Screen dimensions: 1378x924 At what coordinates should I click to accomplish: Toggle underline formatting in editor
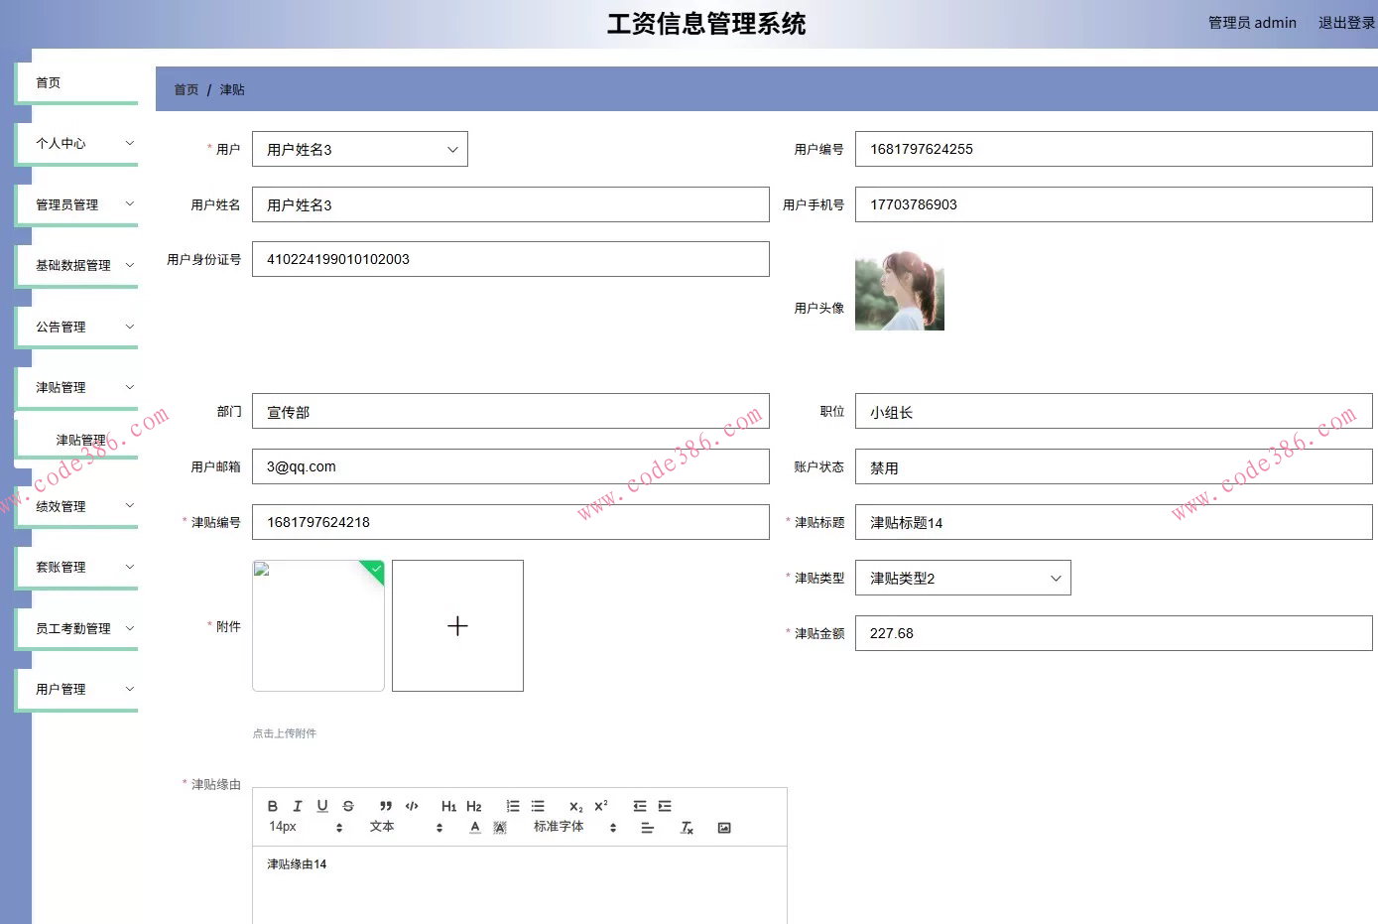322,806
